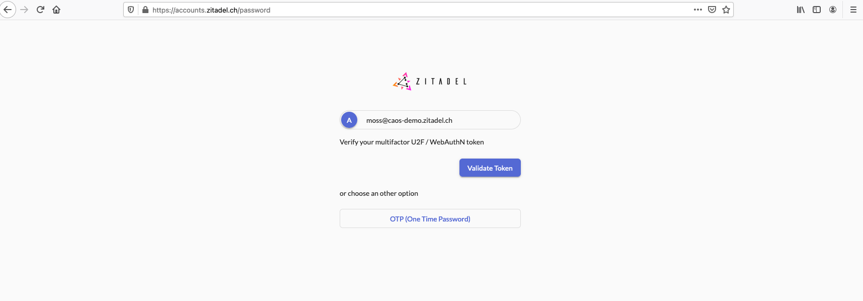863x301 pixels.
Task: Open the hamburger application menu
Action: click(x=853, y=10)
